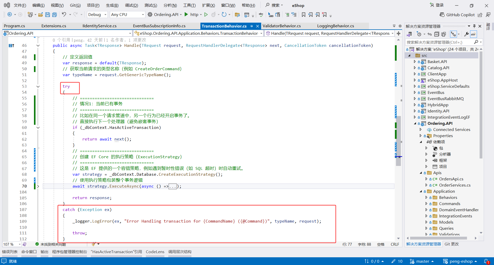Open the 错误列表 bottom tab
This screenshot has width=494, height=265.
pos(10,252)
